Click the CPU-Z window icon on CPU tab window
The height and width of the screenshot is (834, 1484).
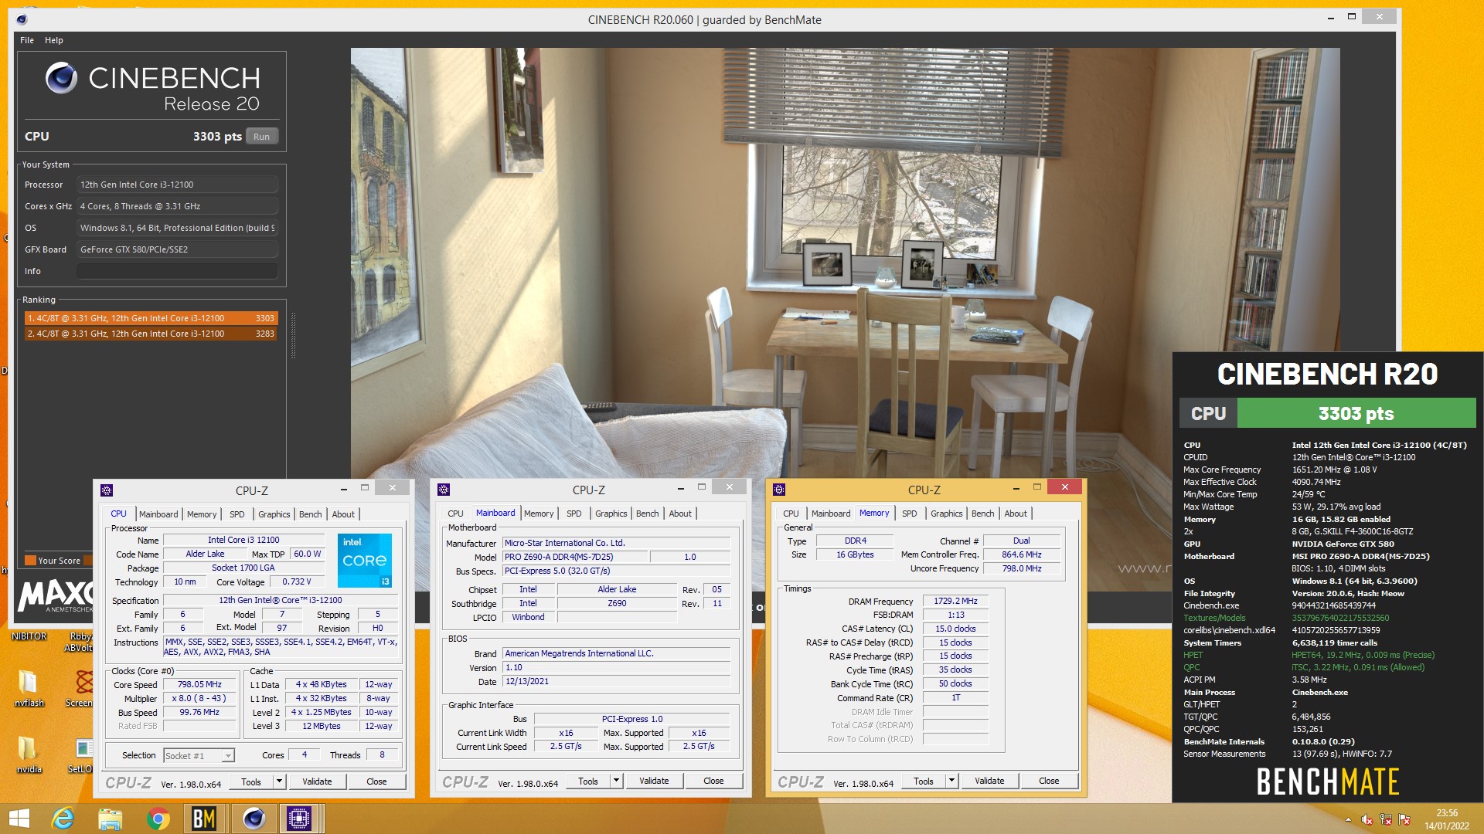107,490
